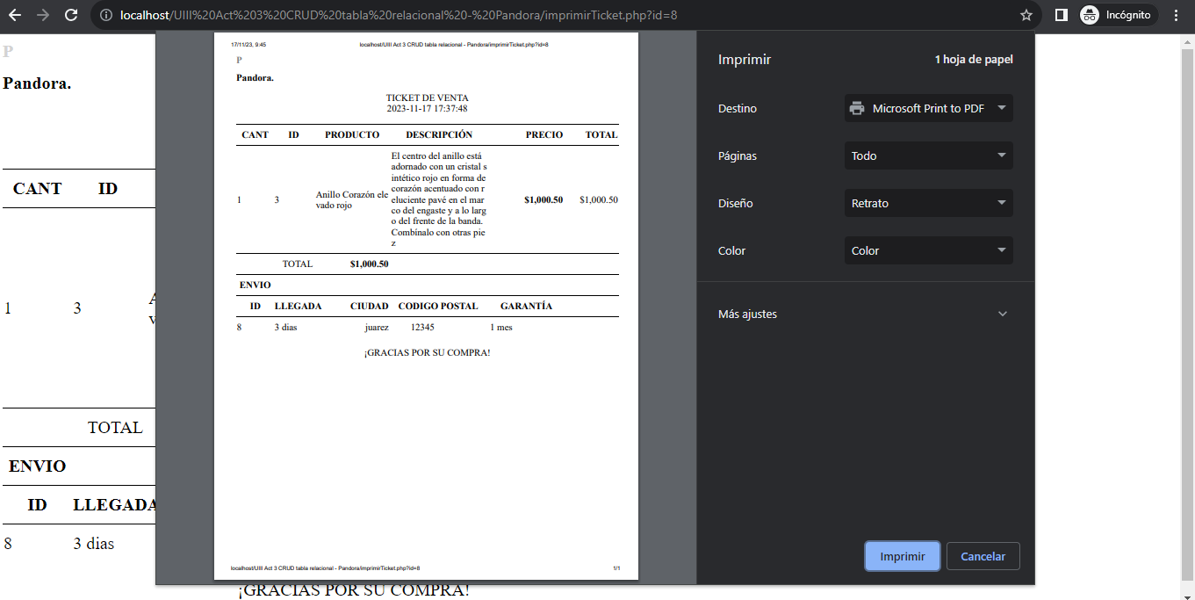Screen dimensions: 1195x600
Task: Cancel the print dialog
Action: (983, 555)
